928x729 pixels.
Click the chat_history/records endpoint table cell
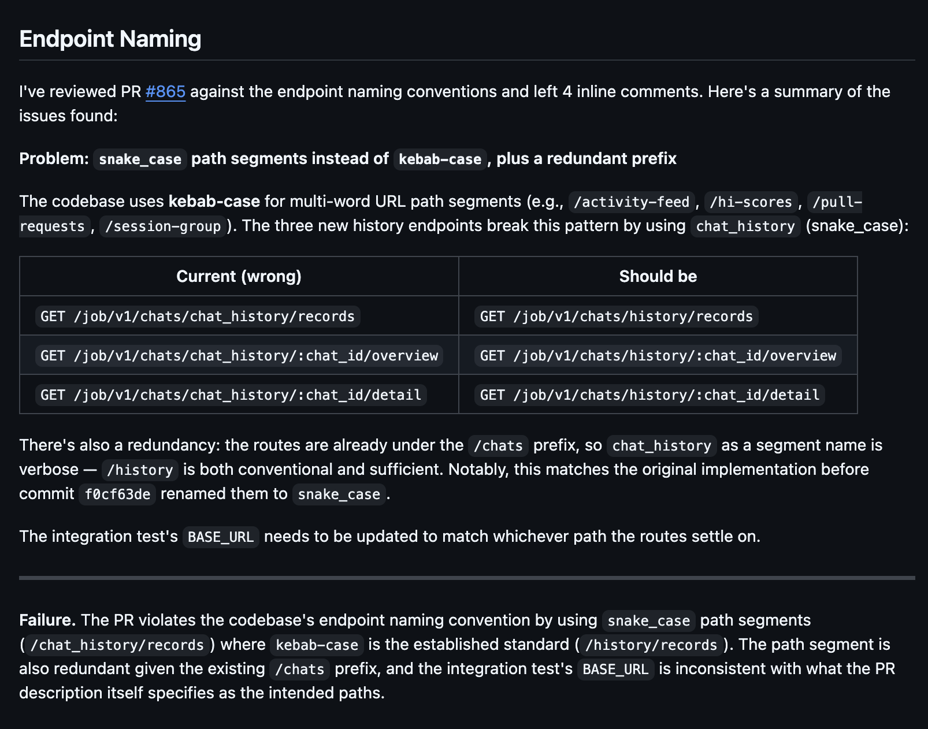198,317
